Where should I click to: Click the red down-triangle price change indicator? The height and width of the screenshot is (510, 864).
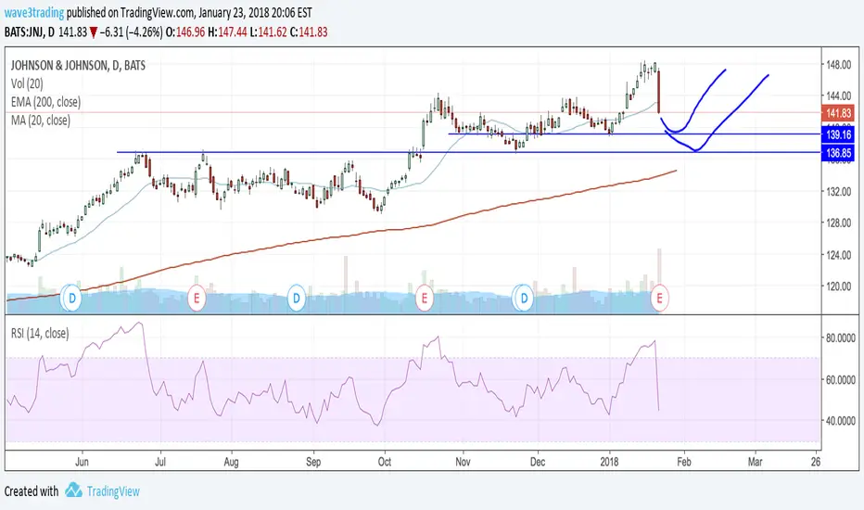pyautogui.click(x=94, y=32)
